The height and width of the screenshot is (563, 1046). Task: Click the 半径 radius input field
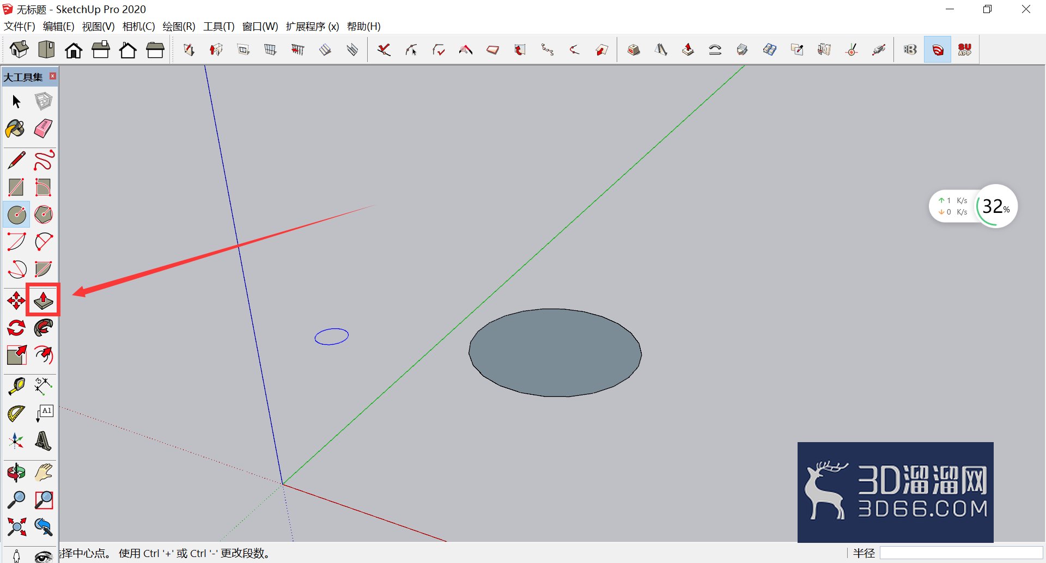click(960, 553)
